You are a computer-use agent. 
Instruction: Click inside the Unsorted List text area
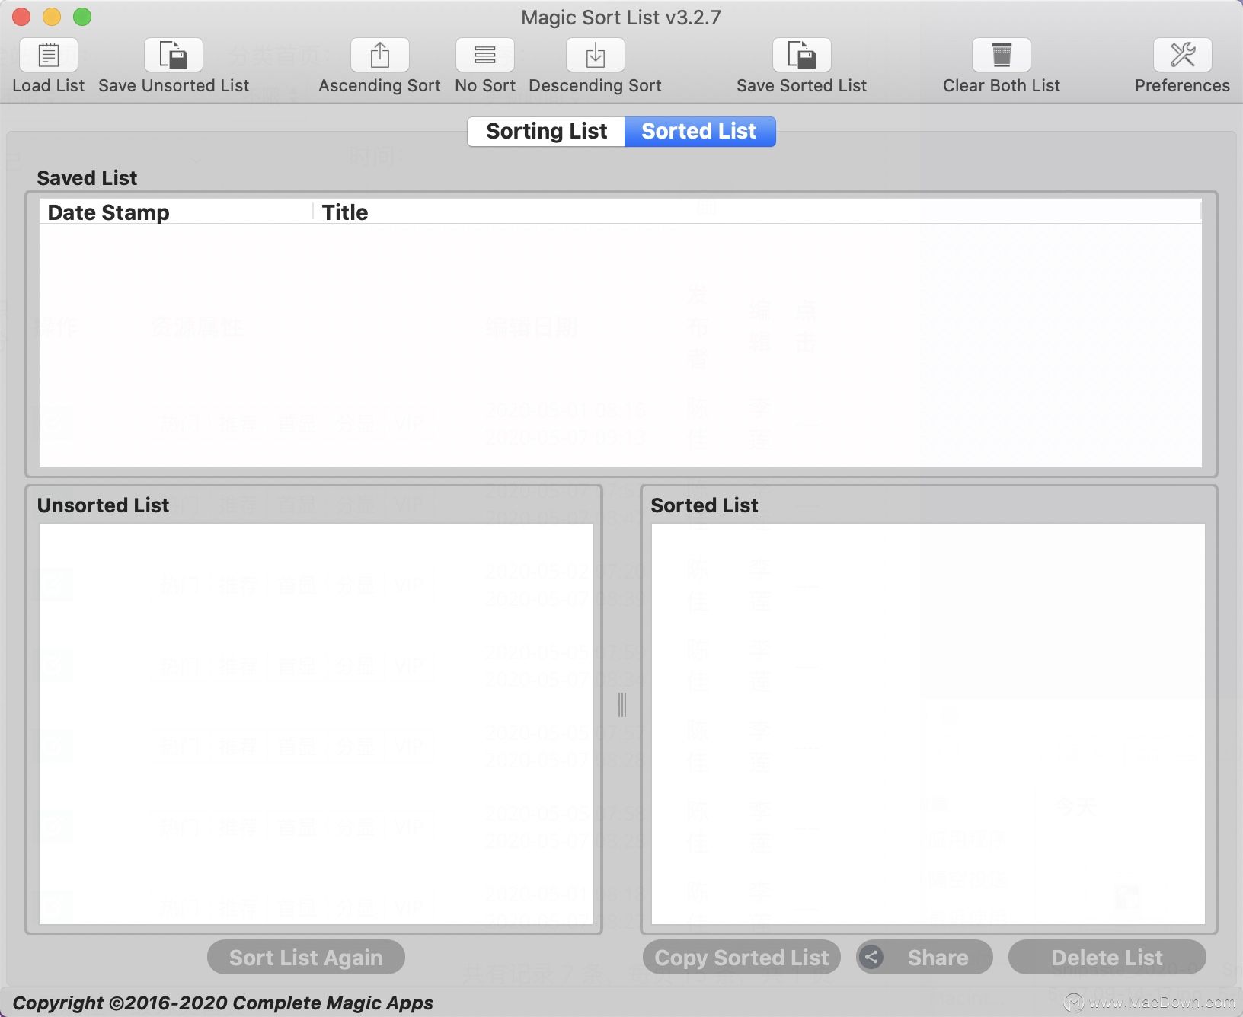tap(315, 723)
